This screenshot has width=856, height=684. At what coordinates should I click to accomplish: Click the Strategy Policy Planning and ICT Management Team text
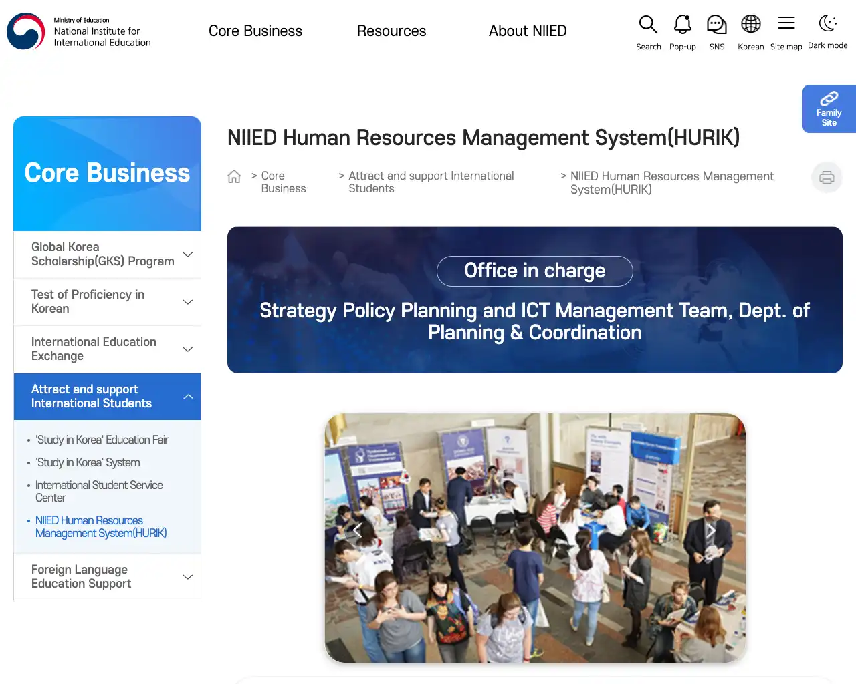(535, 321)
